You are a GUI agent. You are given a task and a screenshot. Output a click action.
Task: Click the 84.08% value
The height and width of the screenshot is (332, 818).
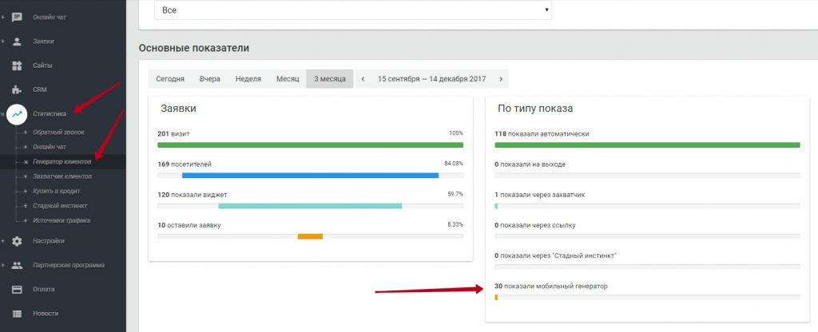point(454,164)
